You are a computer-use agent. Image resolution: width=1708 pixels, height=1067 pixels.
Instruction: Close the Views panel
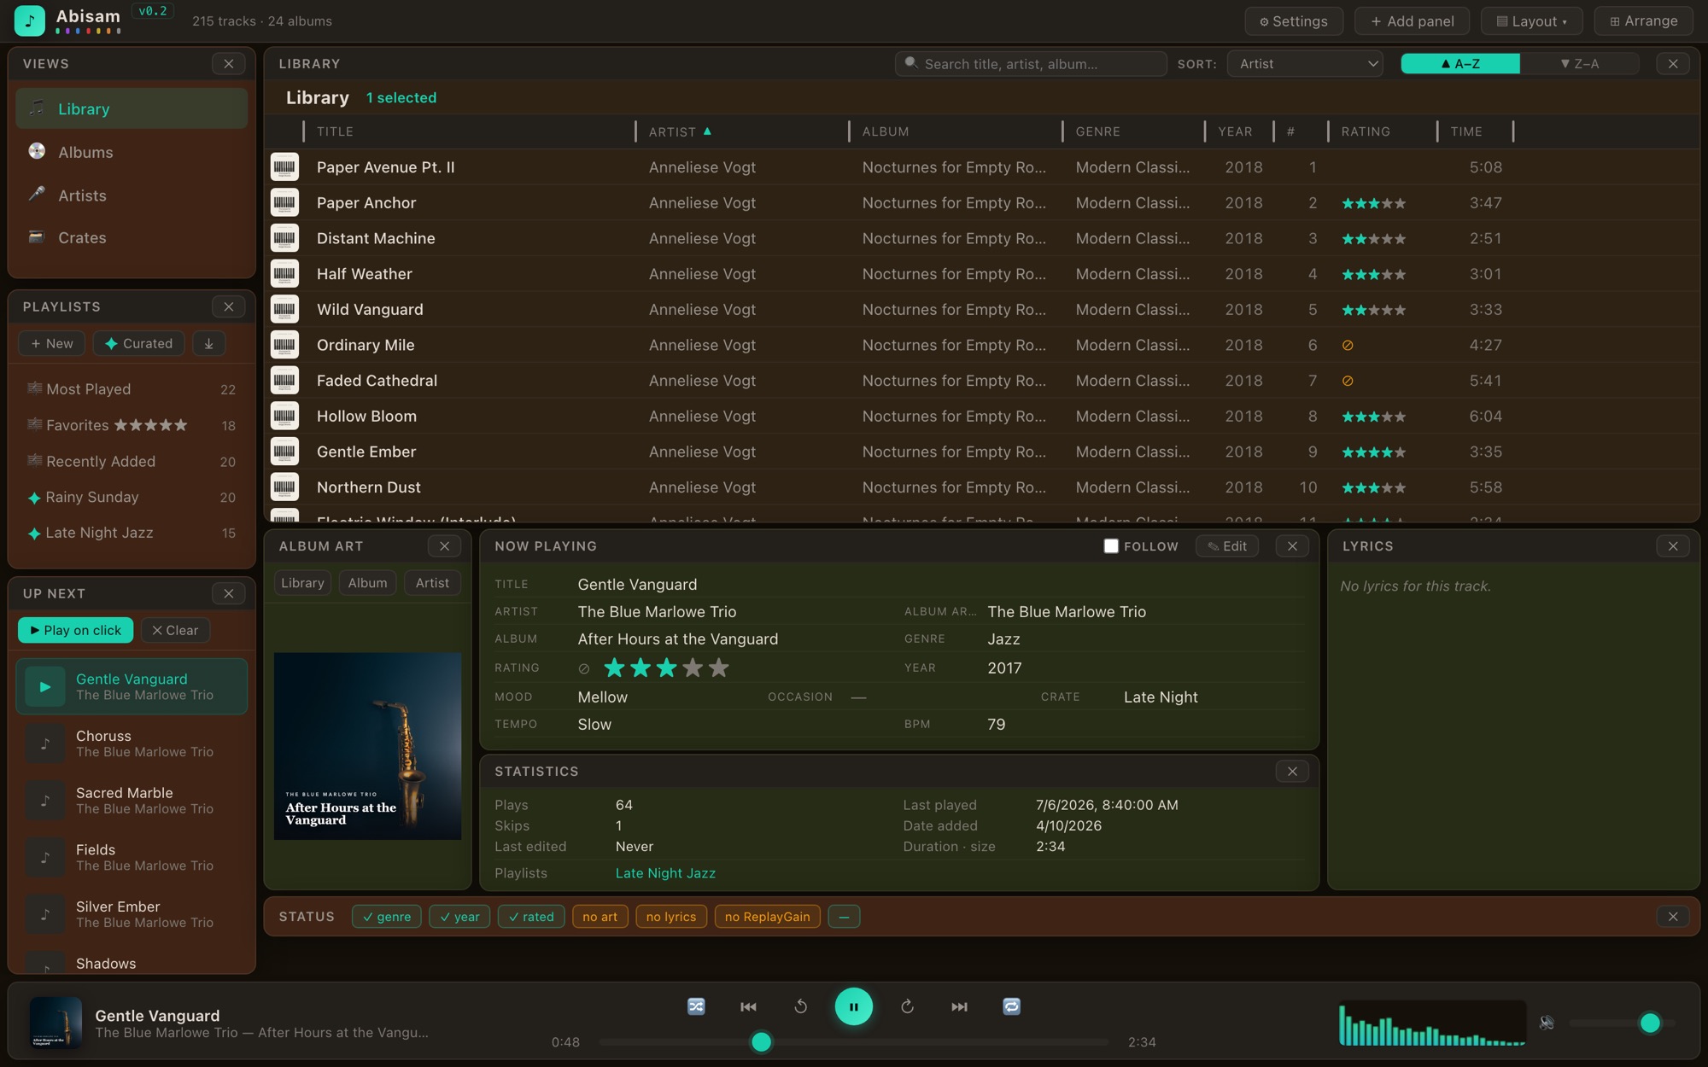pos(229,64)
